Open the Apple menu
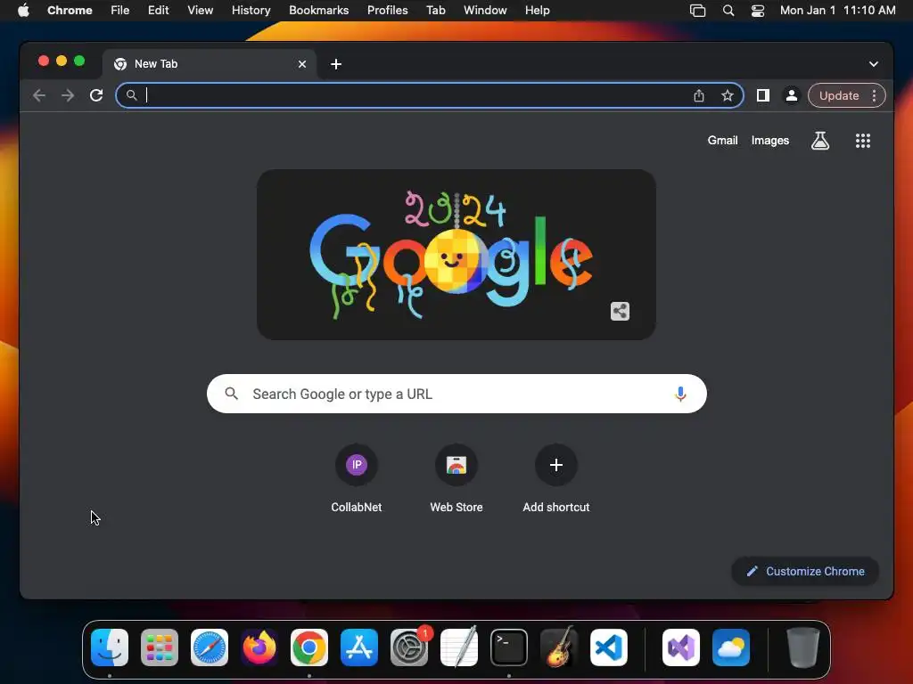The image size is (913, 684). (x=23, y=11)
